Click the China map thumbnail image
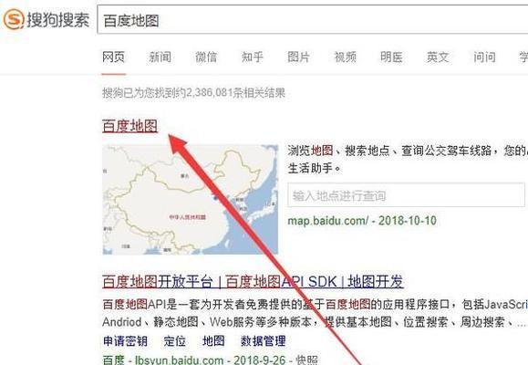 (x=191, y=200)
